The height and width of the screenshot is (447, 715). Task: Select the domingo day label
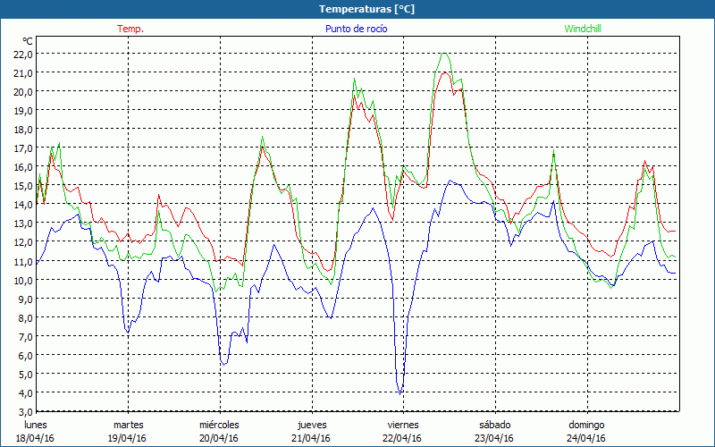(586, 425)
